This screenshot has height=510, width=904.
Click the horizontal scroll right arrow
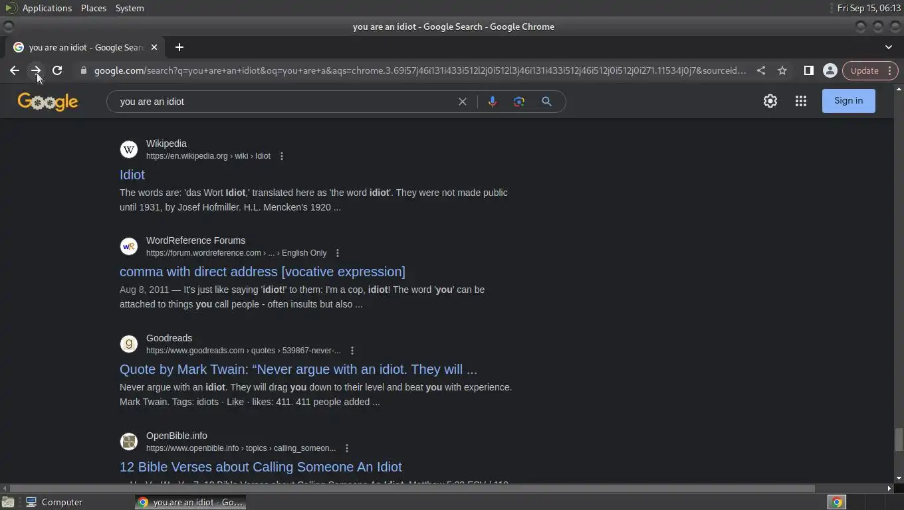pyautogui.click(x=889, y=488)
